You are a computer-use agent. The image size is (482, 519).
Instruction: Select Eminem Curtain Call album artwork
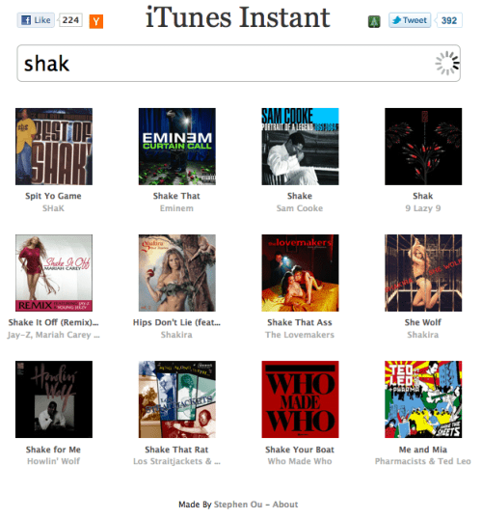177,147
